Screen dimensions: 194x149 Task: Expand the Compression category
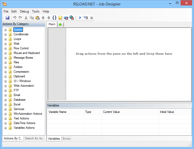tap(5, 72)
